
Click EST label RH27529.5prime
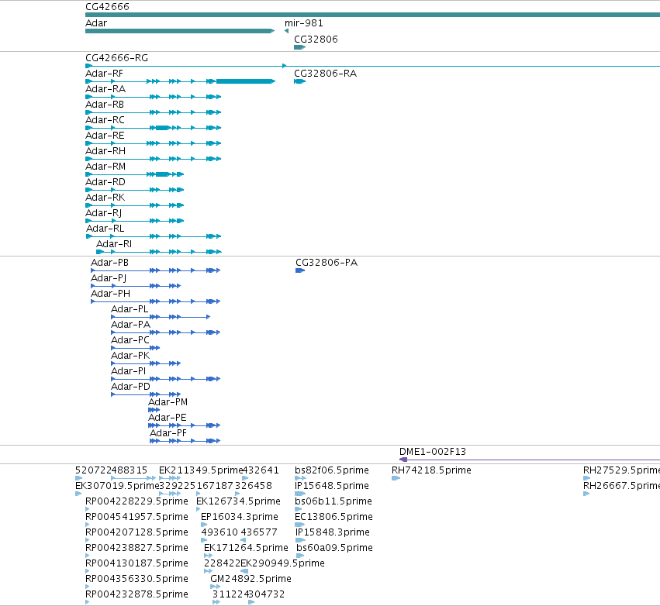click(x=622, y=470)
